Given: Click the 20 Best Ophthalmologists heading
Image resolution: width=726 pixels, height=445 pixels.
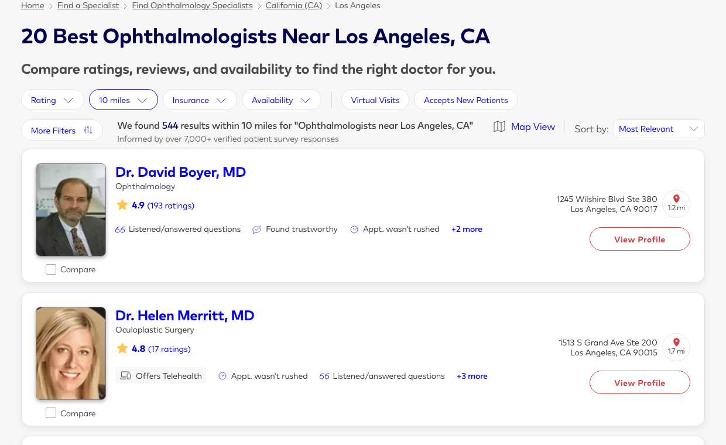Looking at the screenshot, I should point(255,36).
